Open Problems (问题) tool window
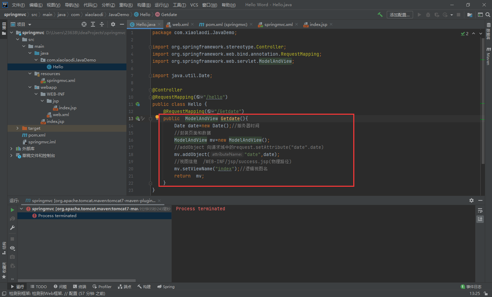 (60, 287)
